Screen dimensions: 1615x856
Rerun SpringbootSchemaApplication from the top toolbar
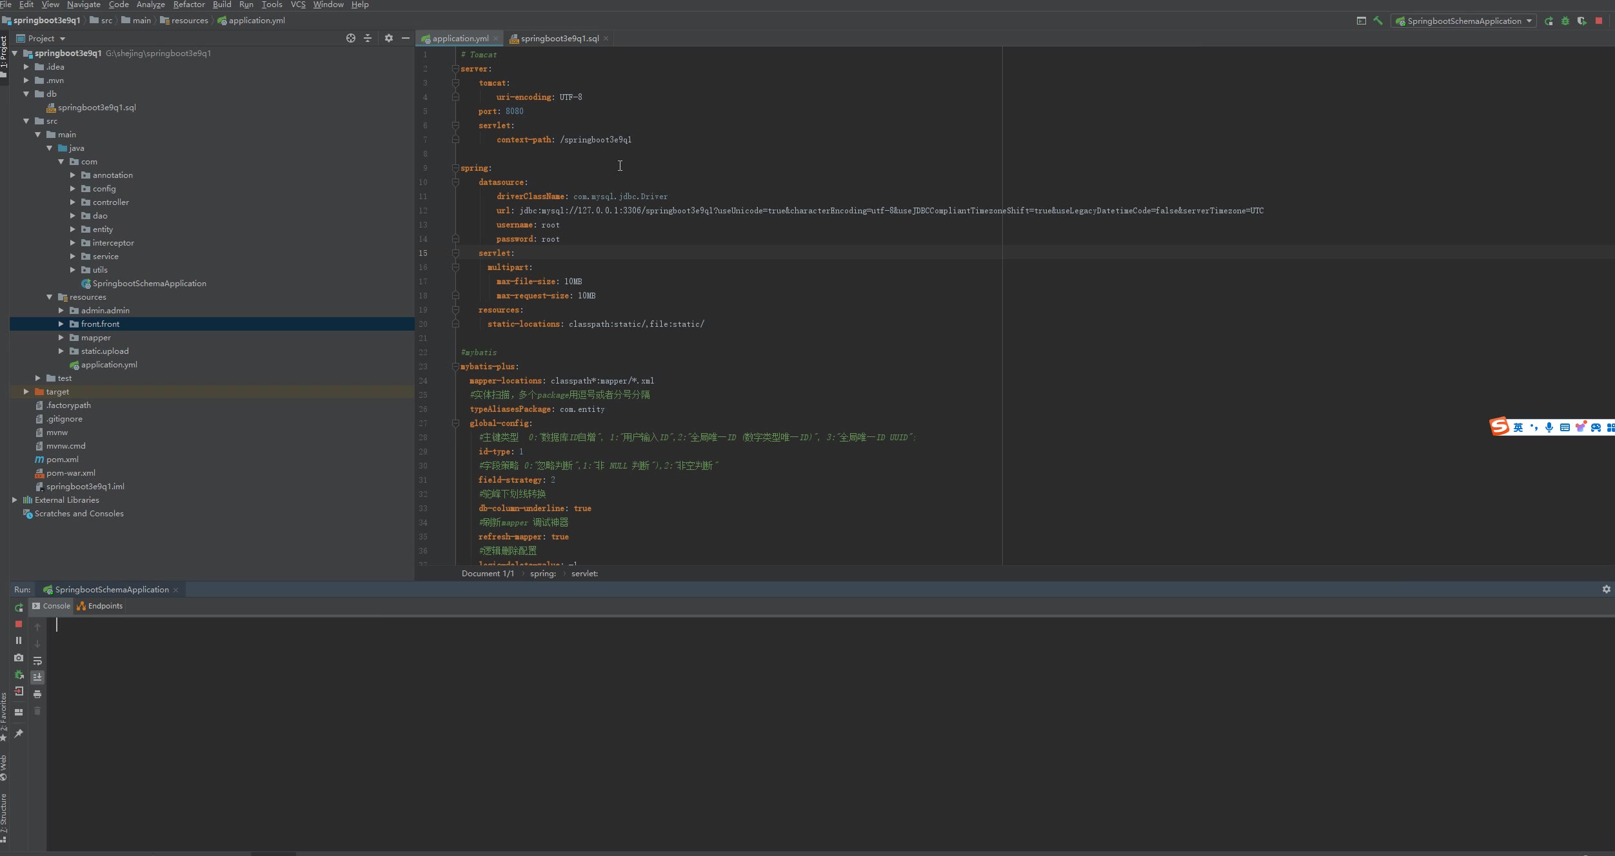pyautogui.click(x=1549, y=21)
